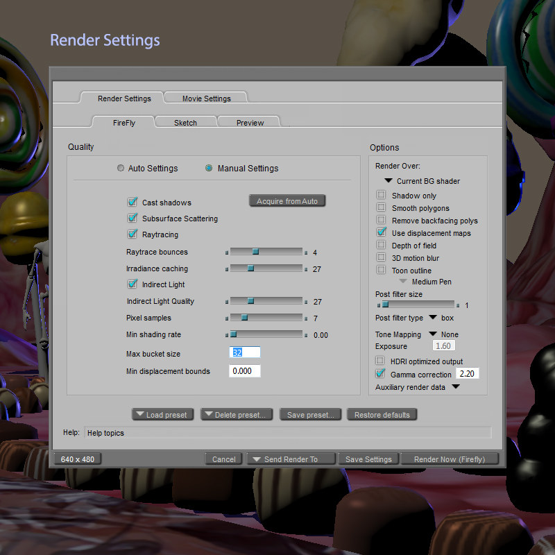Uncheck Subsurface Scattering
555x555 pixels.
tap(133, 218)
